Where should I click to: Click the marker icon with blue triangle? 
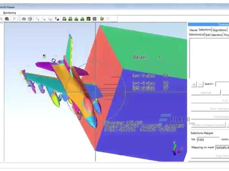(57, 19)
